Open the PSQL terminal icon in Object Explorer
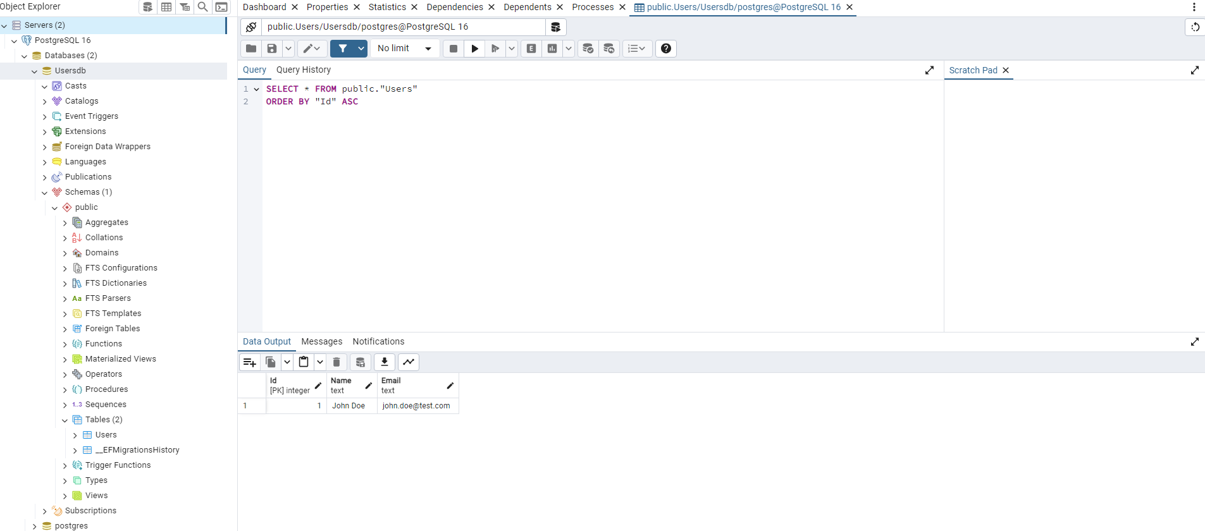1205x531 pixels. click(x=221, y=7)
